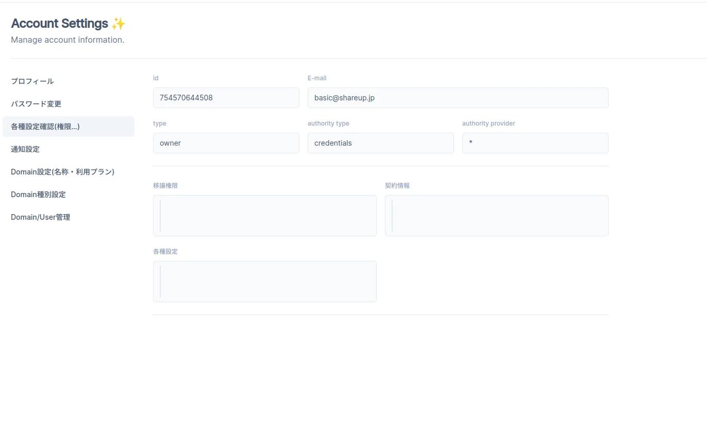This screenshot has width=707, height=421.
Task: Click the type field showing owner
Action: [x=226, y=143]
